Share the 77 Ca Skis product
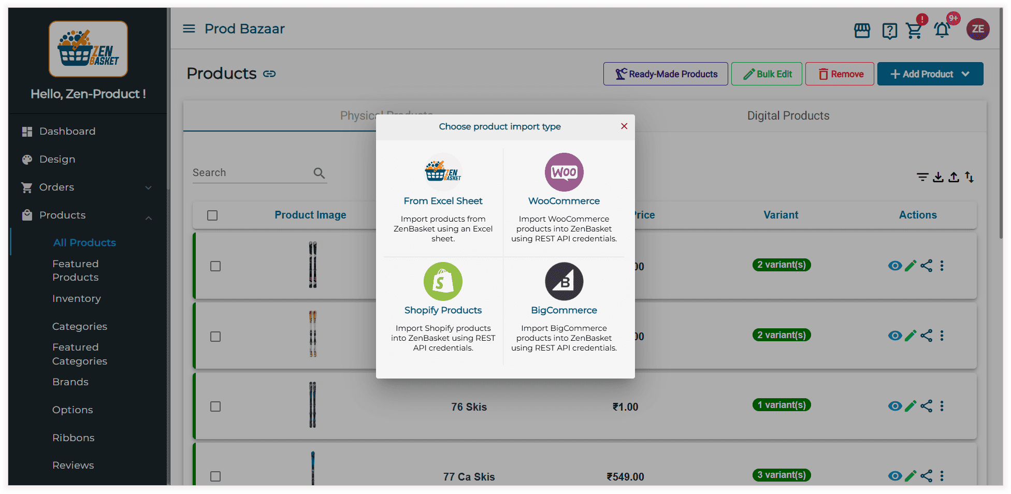The width and height of the screenshot is (1011, 494). point(927,476)
